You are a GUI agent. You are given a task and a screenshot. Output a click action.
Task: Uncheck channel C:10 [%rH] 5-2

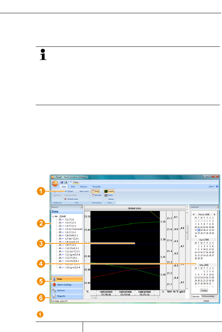[60, 248]
